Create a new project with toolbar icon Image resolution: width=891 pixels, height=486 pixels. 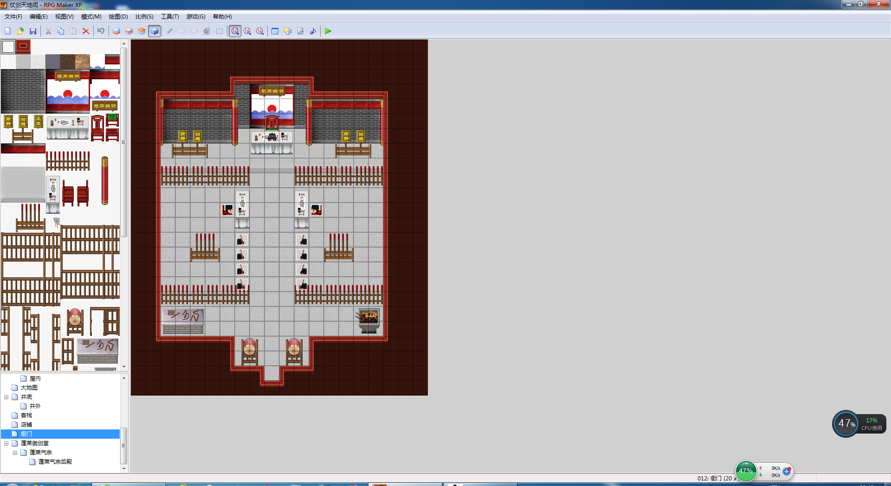coord(8,31)
